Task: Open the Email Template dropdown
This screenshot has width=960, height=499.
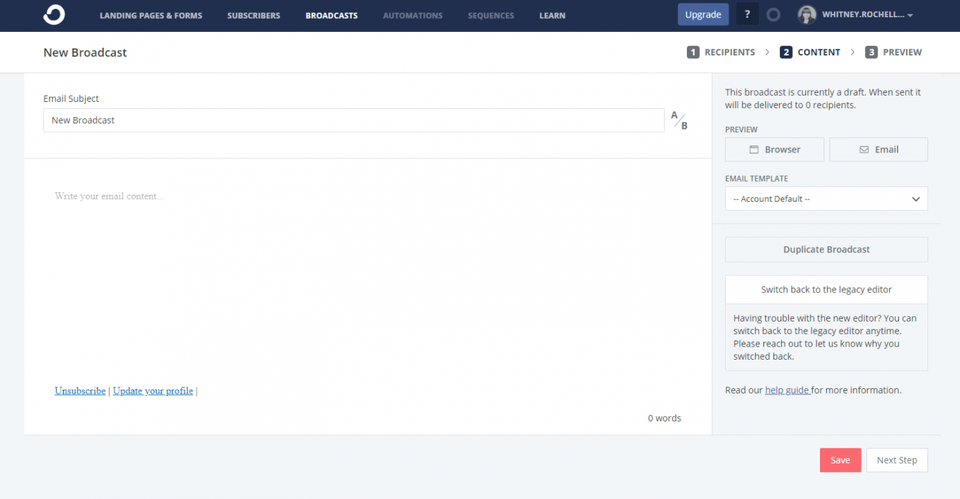Action: click(x=826, y=199)
